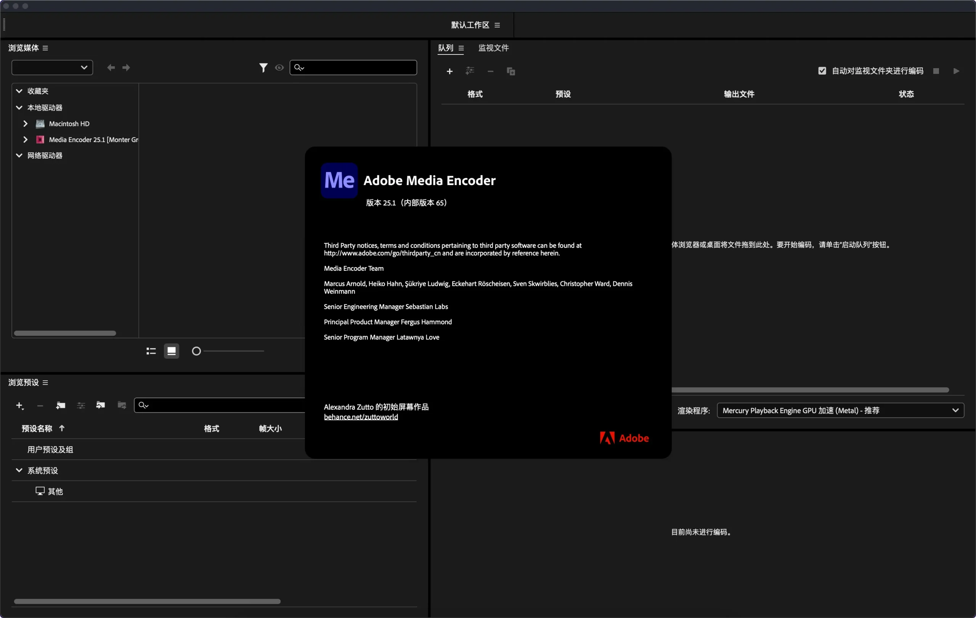Expand the Macintosh HD drive node
The width and height of the screenshot is (976, 618).
click(26, 123)
